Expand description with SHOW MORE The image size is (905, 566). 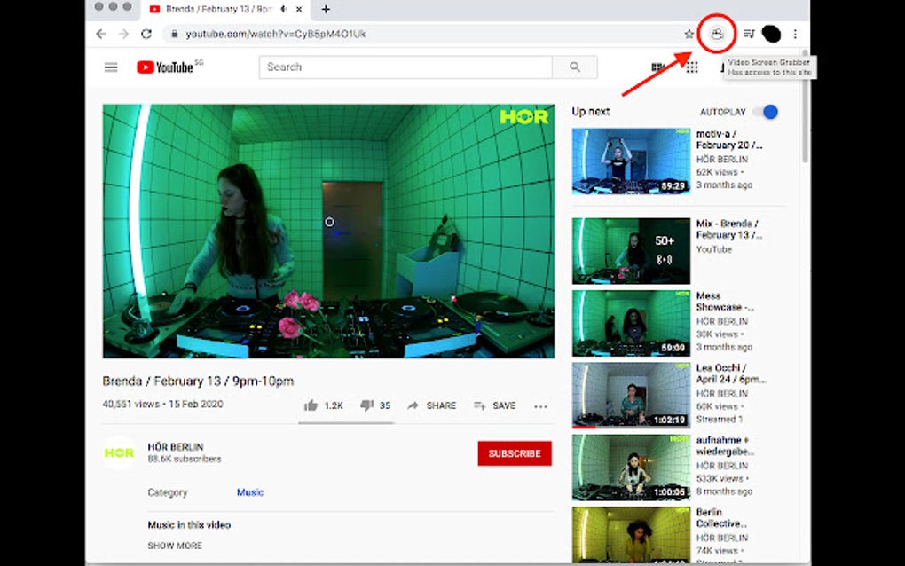(x=175, y=546)
